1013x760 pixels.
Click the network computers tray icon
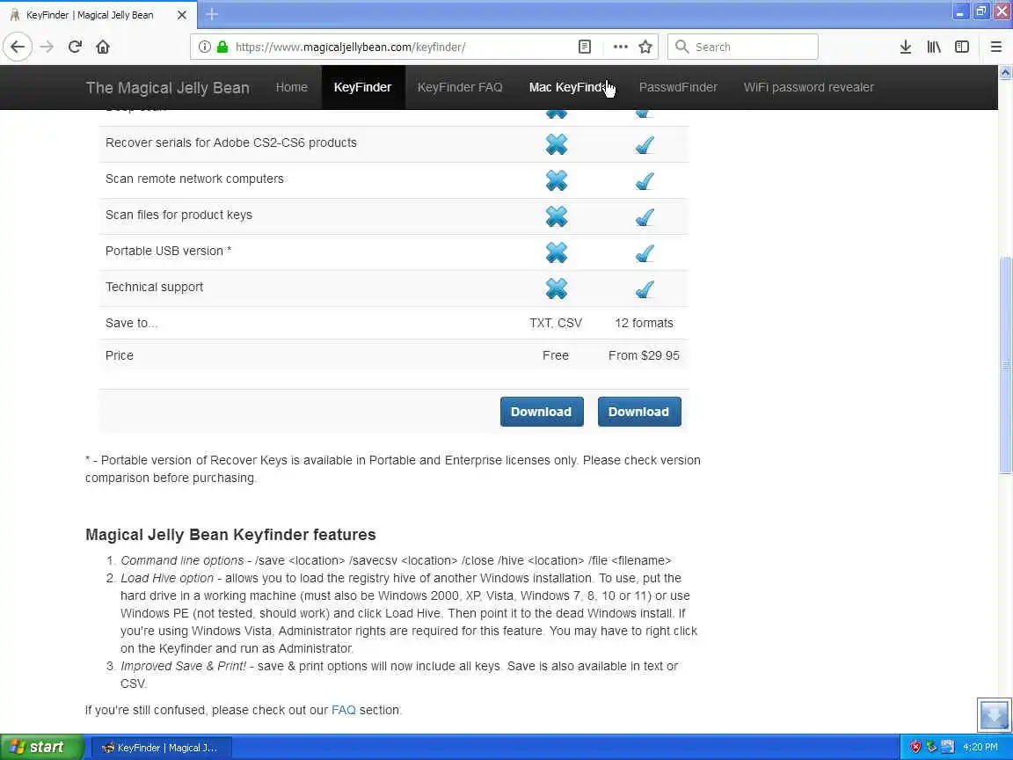tap(948, 747)
